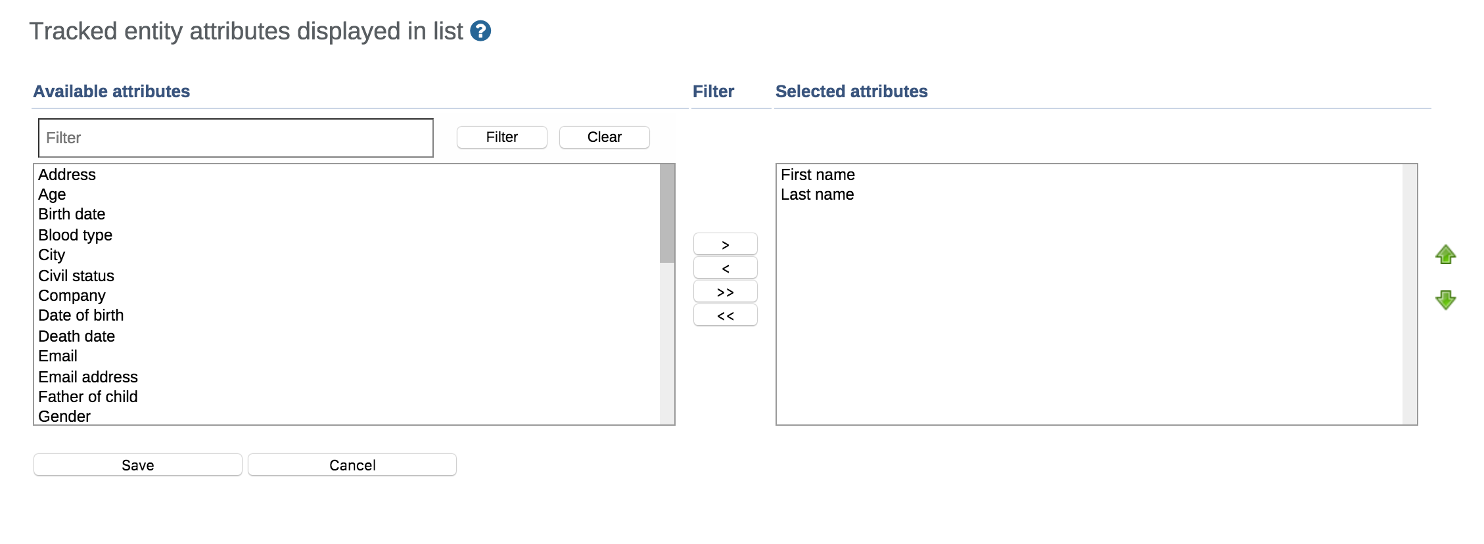
Task: Save the attribute list settings
Action: (x=137, y=465)
